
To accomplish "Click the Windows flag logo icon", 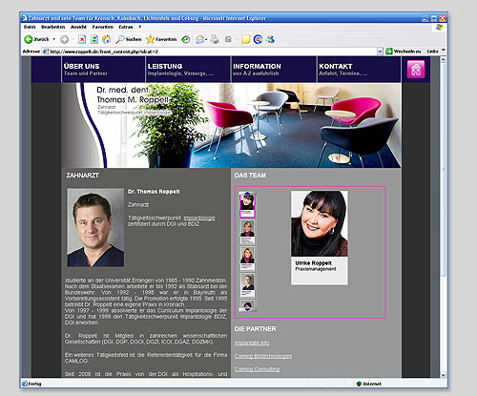I will pyautogui.click(x=439, y=28).
